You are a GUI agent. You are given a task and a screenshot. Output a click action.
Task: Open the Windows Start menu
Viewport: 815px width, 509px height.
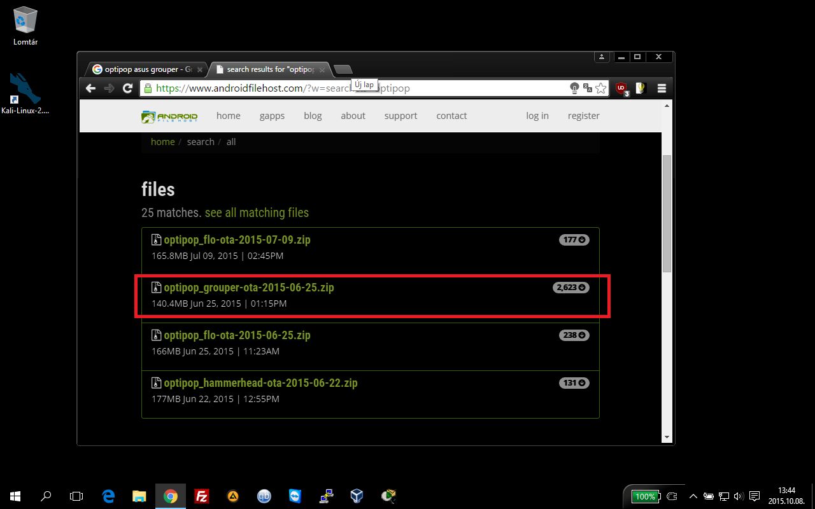coord(15,496)
